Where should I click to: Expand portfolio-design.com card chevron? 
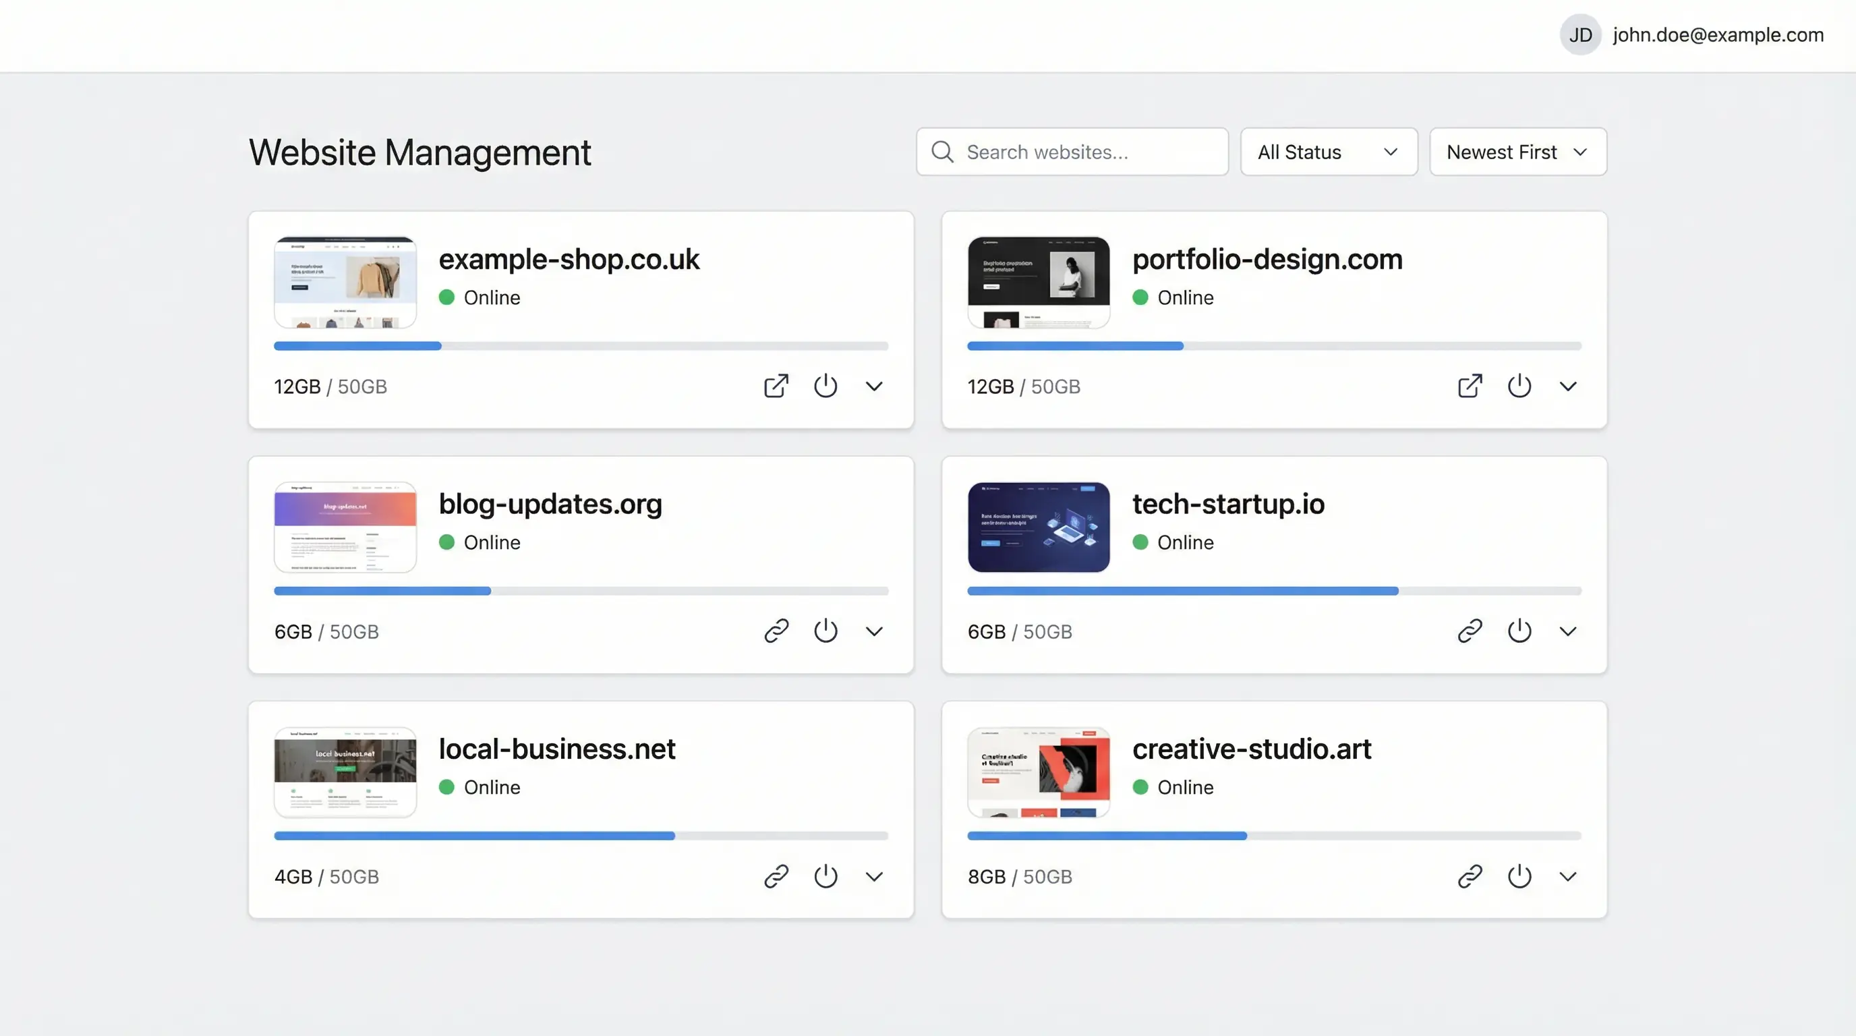tap(1568, 387)
